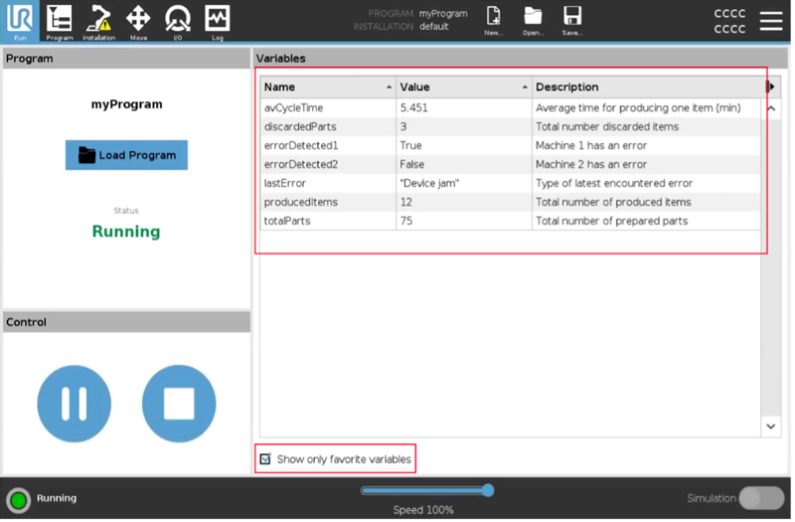The height and width of the screenshot is (522, 795).
Task: Click the green Running status indicator
Action: click(x=18, y=499)
